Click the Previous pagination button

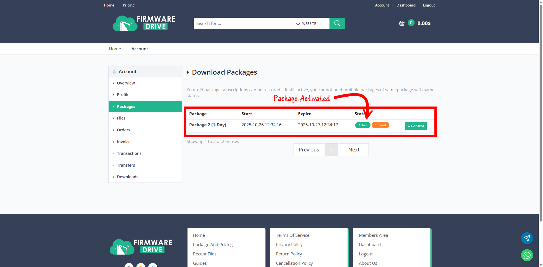(309, 150)
